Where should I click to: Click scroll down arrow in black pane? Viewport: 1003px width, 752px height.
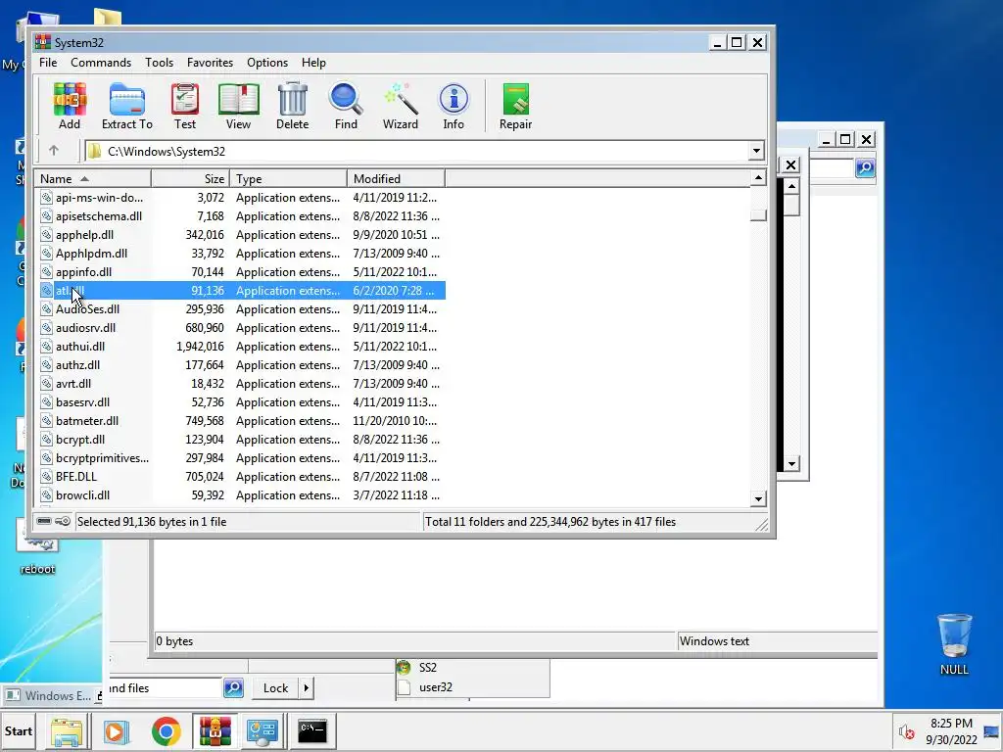[791, 463]
